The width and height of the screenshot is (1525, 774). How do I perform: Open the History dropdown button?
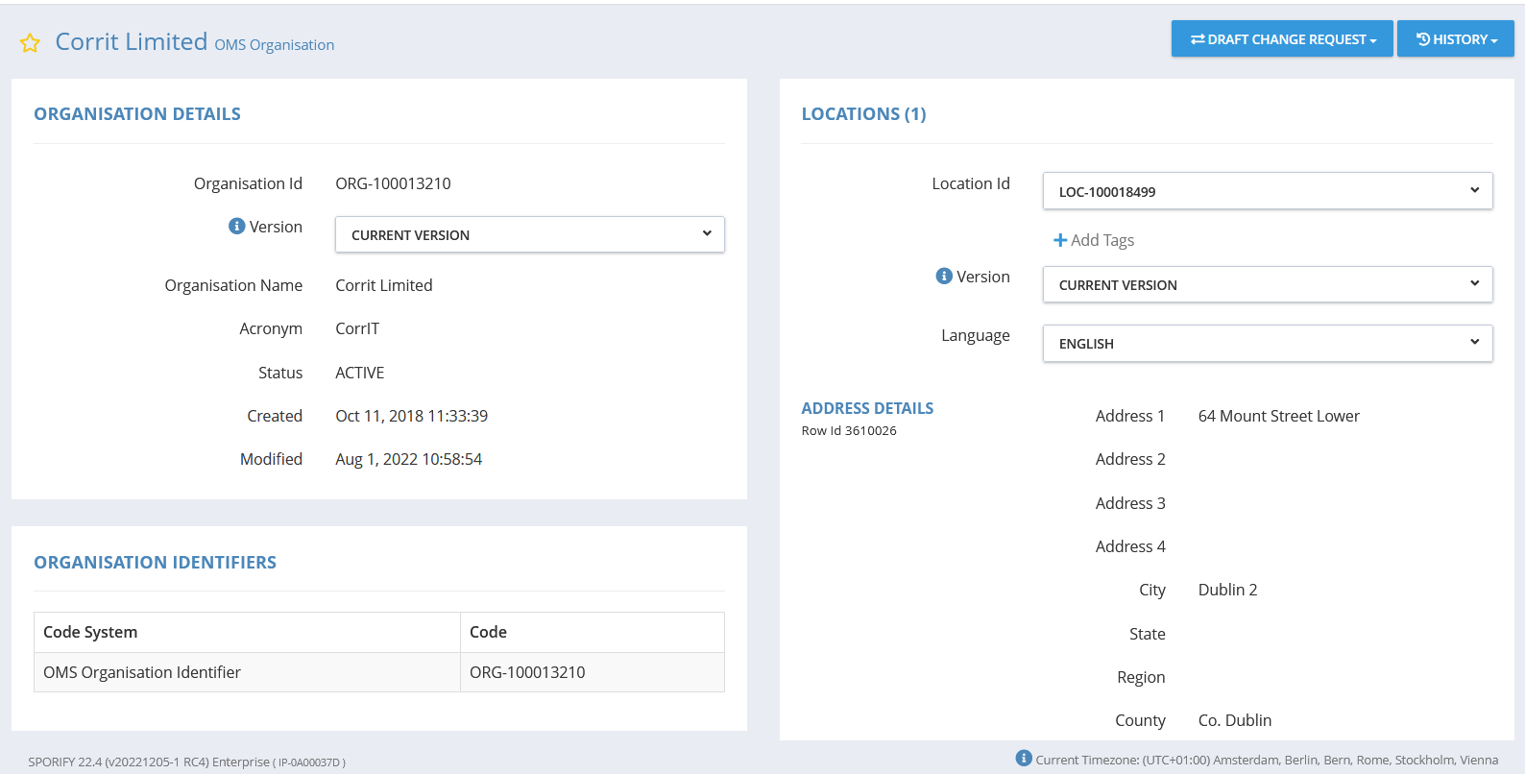[1455, 39]
